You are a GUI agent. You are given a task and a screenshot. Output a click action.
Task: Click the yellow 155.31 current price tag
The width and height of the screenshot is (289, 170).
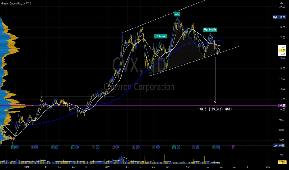pos(282,50)
